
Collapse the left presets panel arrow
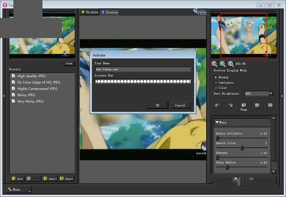[x=4, y=96]
